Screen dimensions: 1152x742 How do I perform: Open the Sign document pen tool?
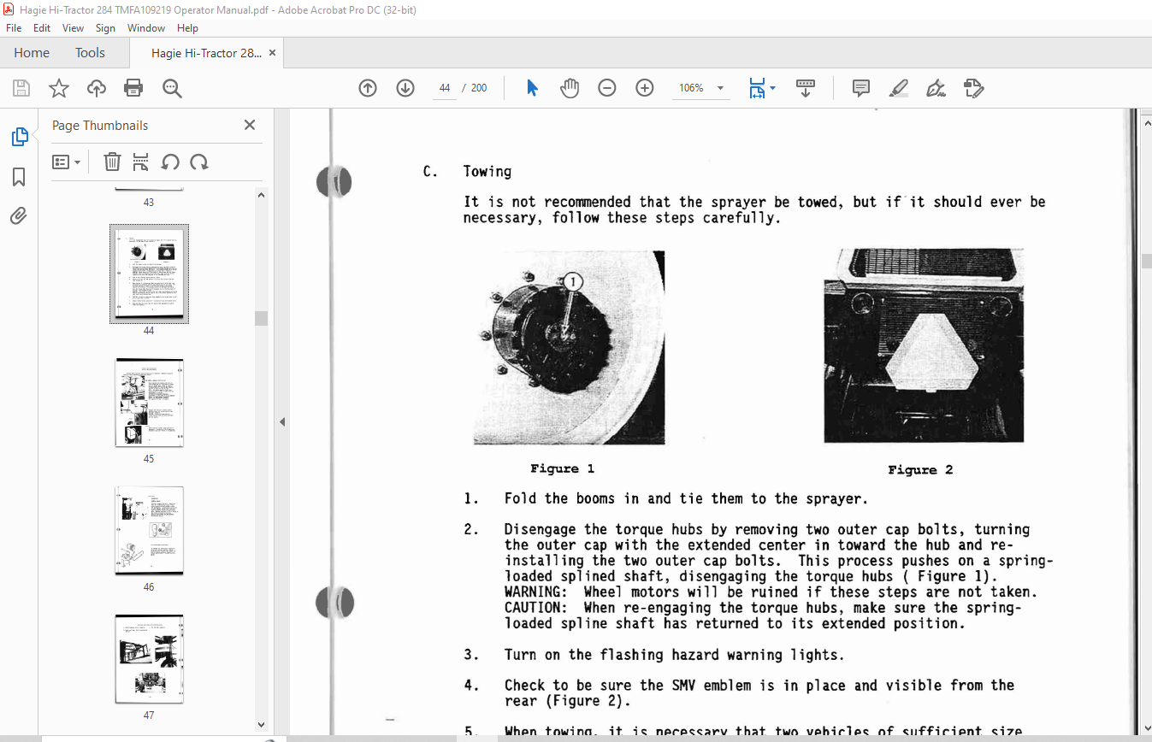(x=936, y=88)
